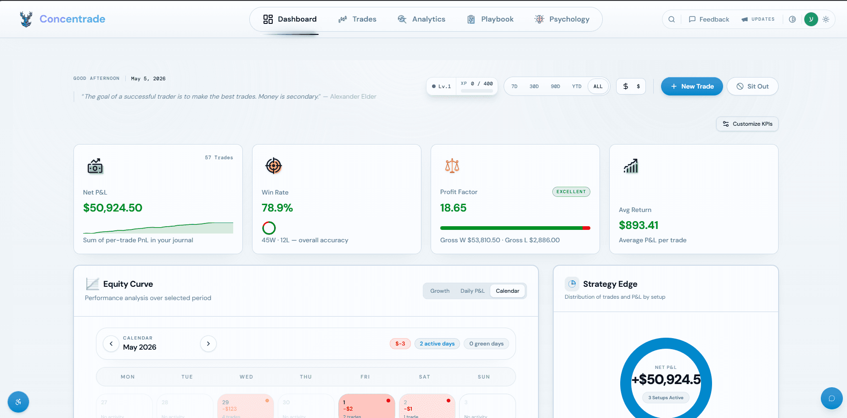Click the Profit Factor scales icon
The height and width of the screenshot is (418, 847).
click(x=452, y=166)
